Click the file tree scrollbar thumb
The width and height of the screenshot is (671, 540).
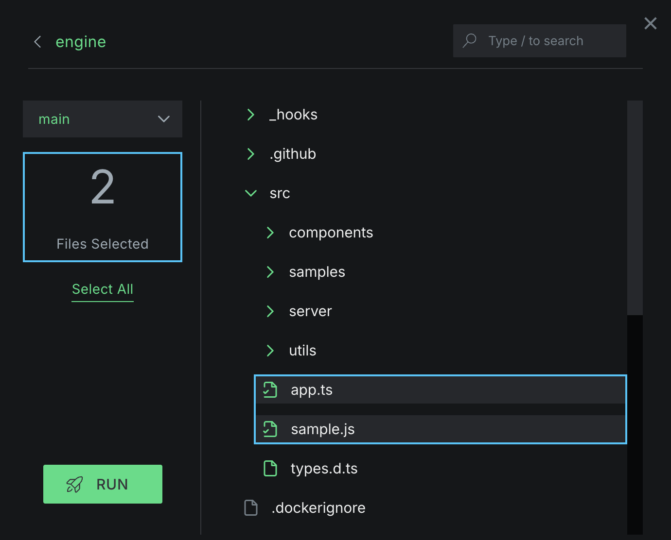pyautogui.click(x=635, y=208)
